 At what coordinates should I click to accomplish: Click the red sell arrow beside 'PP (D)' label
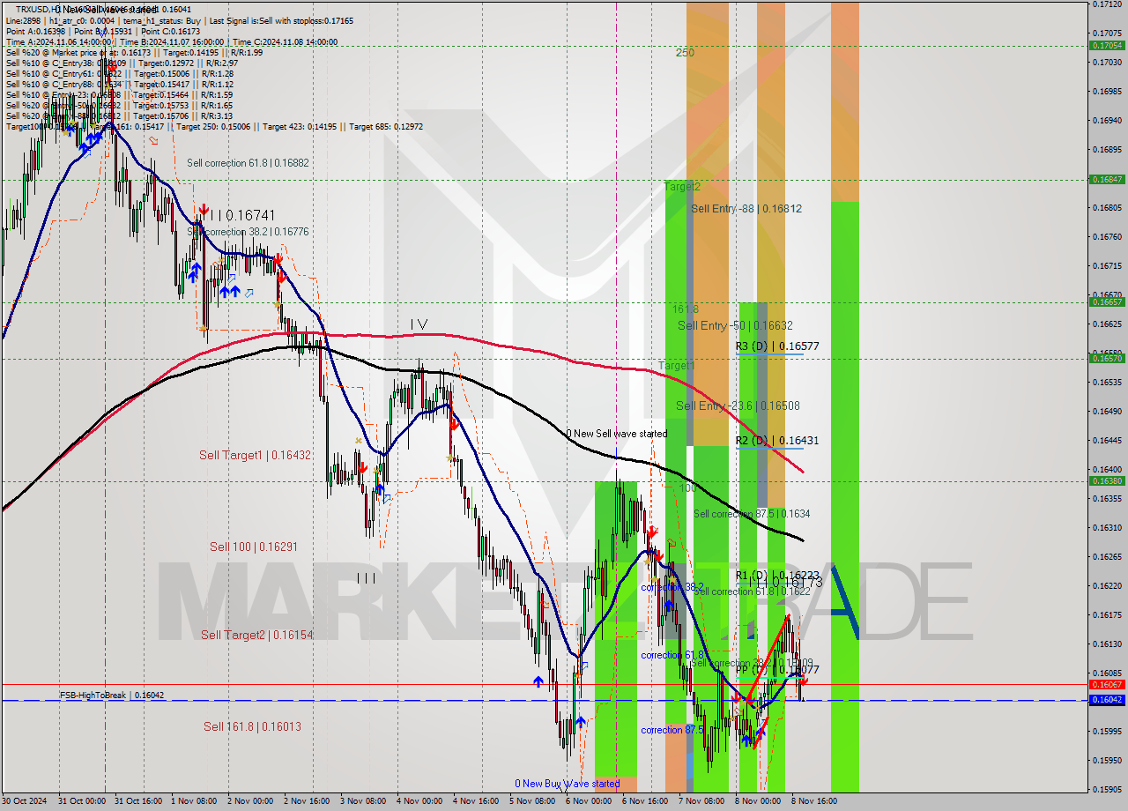coord(803,680)
